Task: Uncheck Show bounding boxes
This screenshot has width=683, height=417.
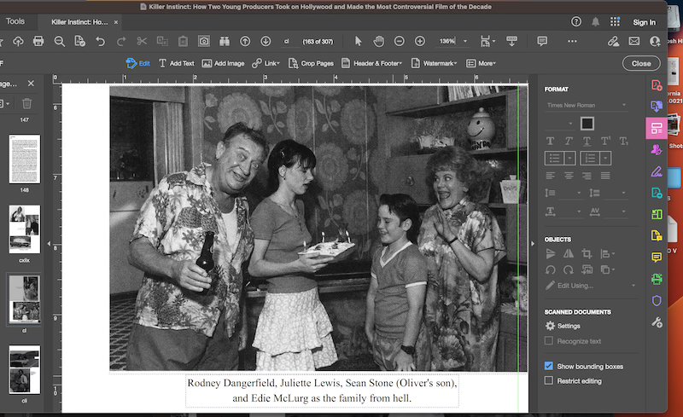Action: (x=549, y=366)
